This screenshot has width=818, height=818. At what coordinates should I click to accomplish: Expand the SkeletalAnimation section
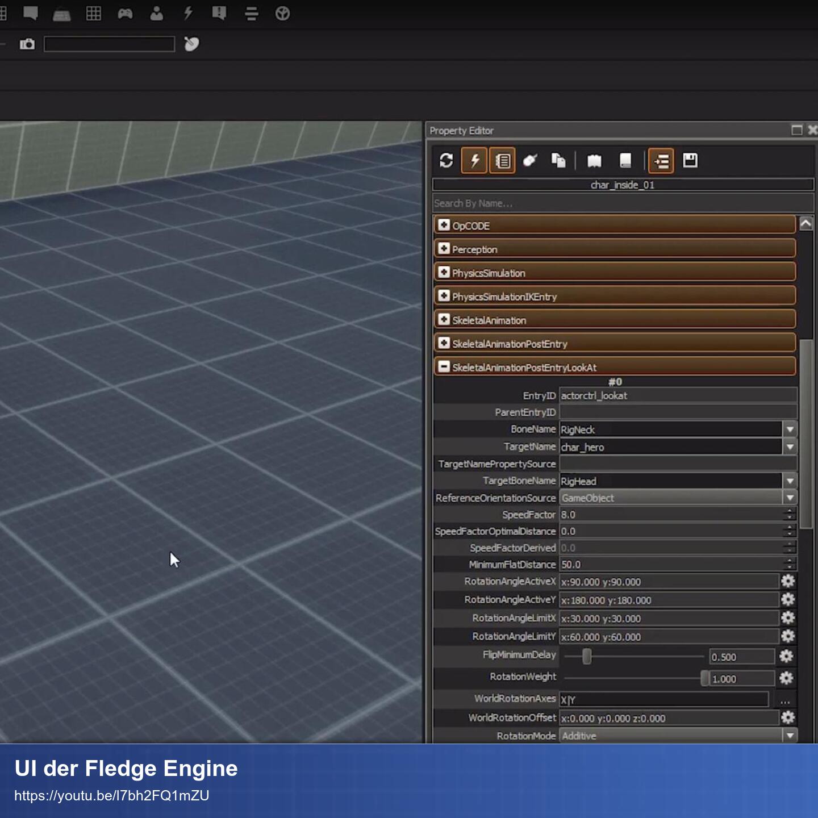click(x=444, y=320)
